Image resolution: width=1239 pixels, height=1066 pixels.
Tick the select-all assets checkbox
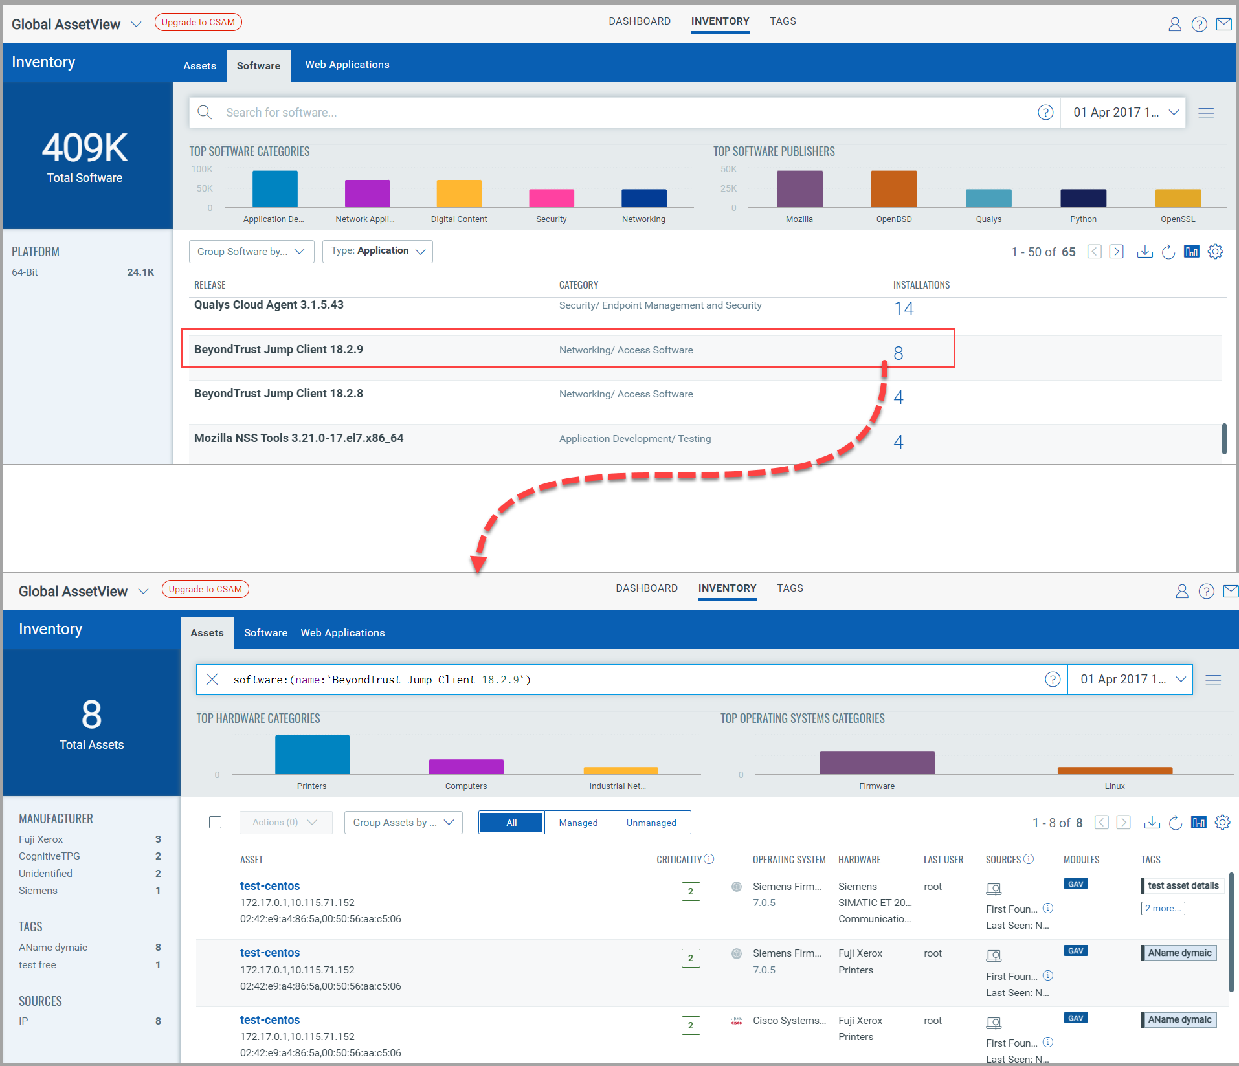[x=216, y=823]
